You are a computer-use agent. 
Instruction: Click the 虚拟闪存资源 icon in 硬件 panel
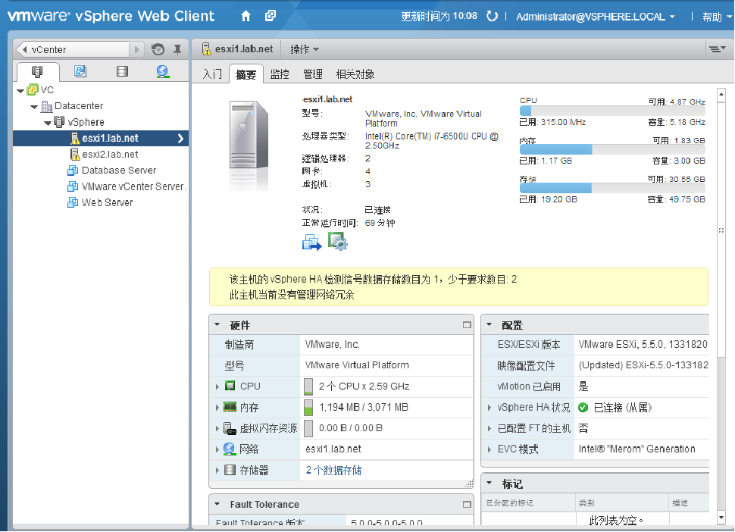[x=230, y=428]
